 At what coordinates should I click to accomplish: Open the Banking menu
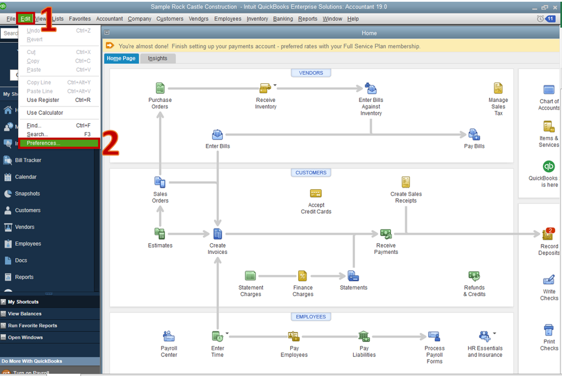click(x=283, y=19)
